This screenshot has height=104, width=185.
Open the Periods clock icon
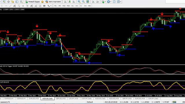click(108, 2)
